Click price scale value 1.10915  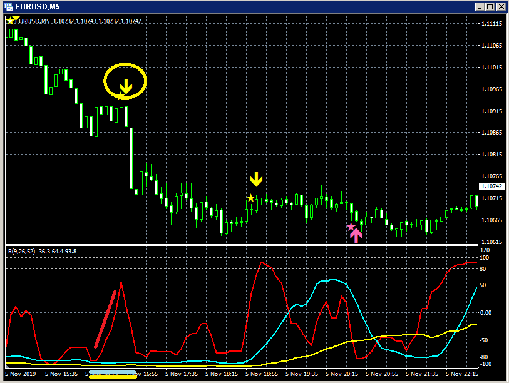click(x=491, y=111)
